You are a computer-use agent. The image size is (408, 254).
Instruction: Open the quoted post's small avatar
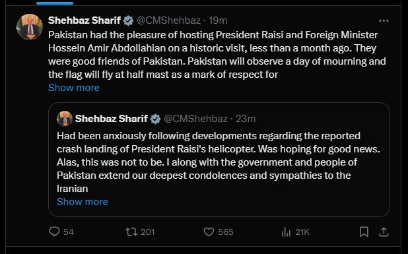pos(65,119)
